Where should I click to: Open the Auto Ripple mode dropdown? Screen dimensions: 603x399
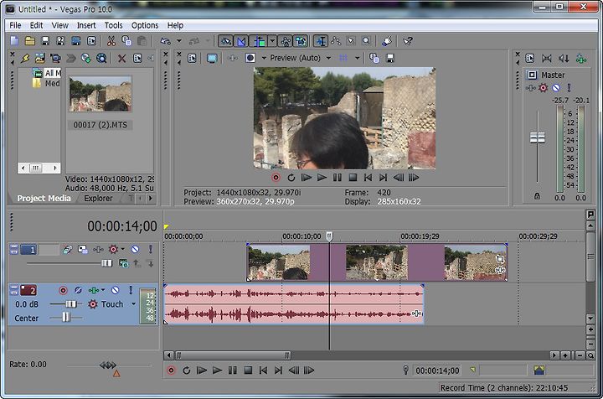click(272, 41)
